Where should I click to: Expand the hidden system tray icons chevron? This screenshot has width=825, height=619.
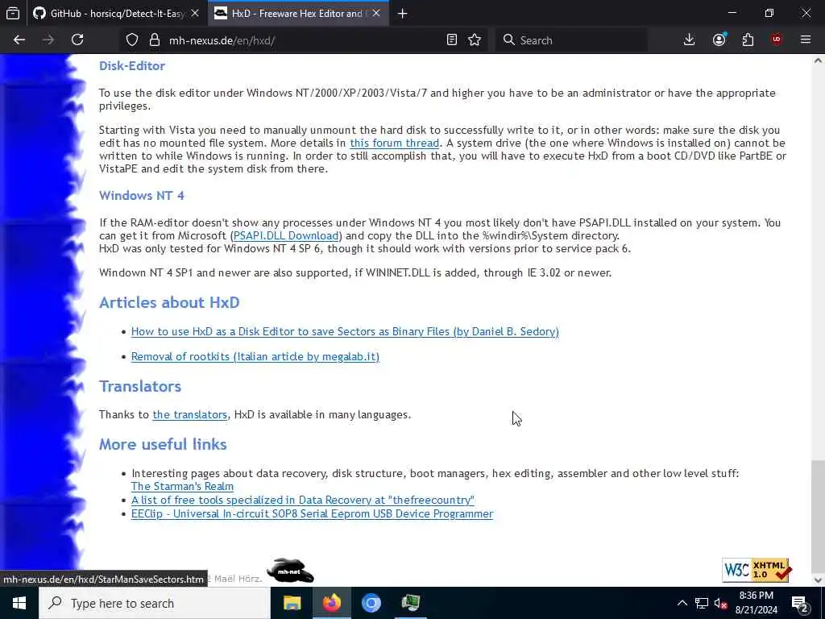click(682, 603)
